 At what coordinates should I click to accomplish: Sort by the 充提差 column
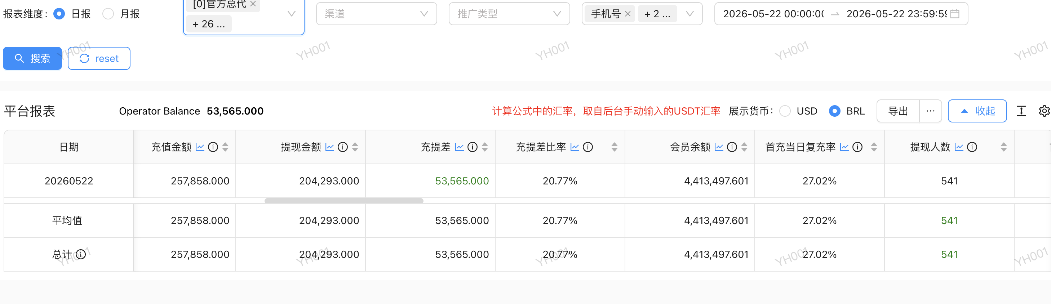[485, 147]
